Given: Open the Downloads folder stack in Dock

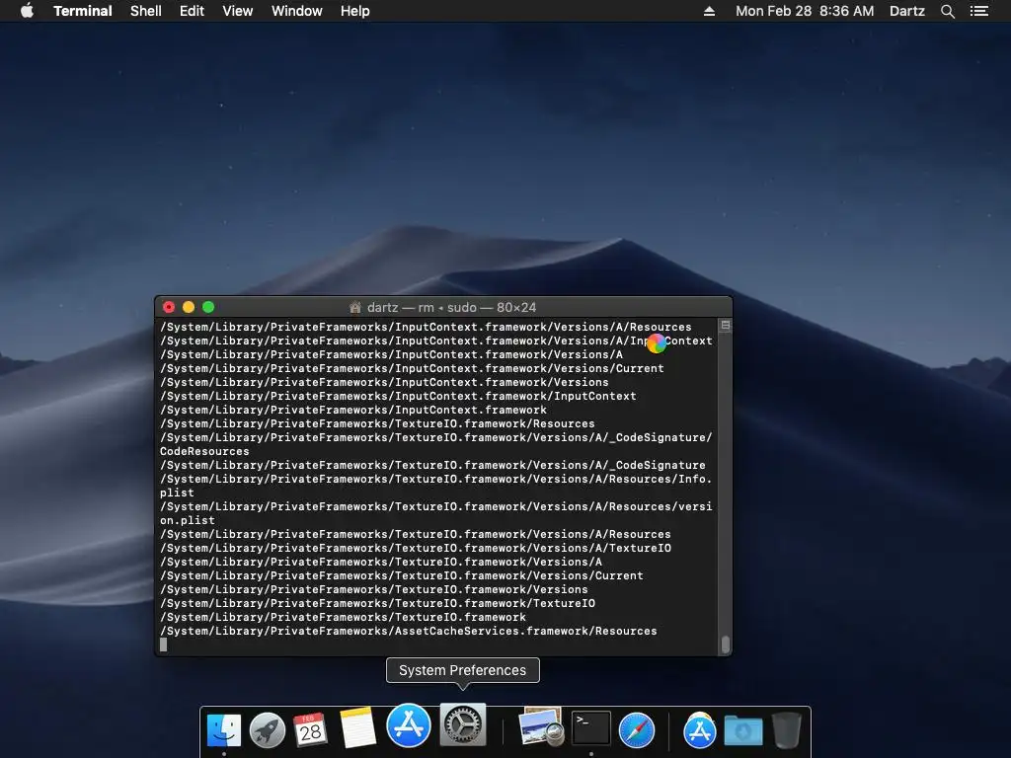Looking at the screenshot, I should [x=743, y=731].
